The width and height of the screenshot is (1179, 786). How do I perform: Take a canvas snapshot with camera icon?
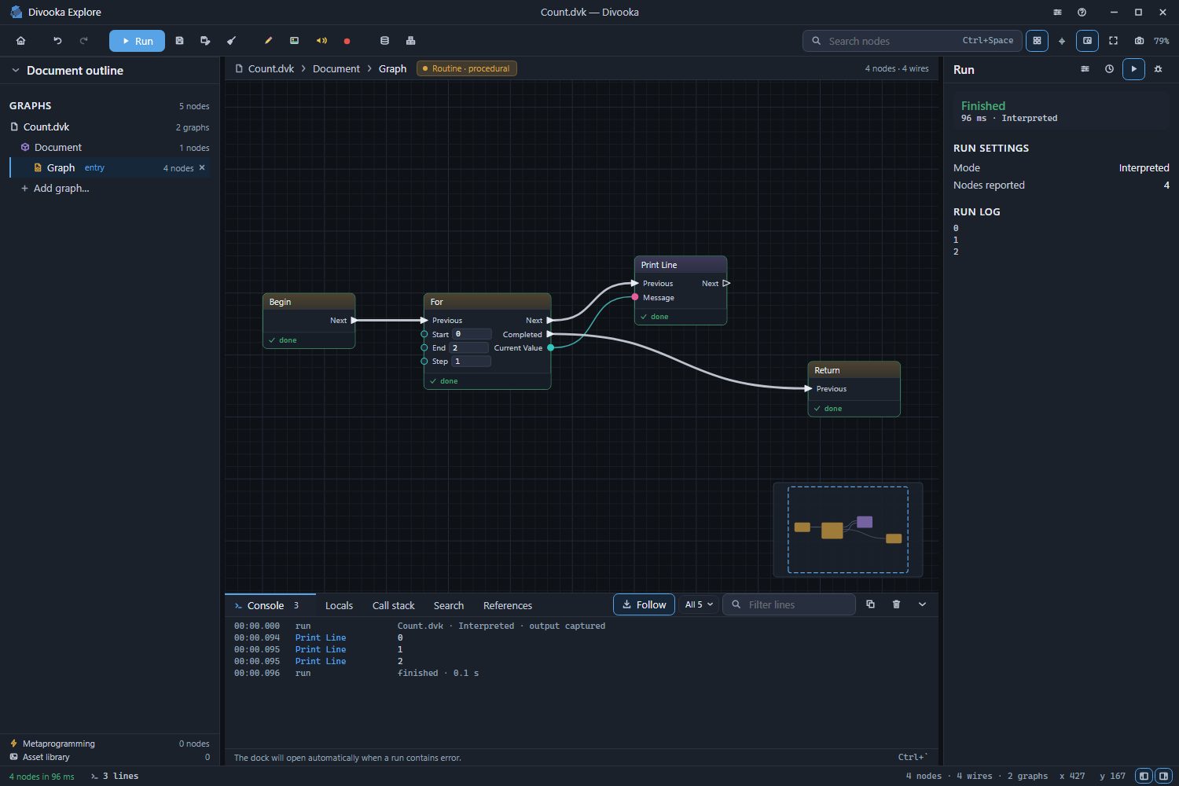click(x=1139, y=41)
